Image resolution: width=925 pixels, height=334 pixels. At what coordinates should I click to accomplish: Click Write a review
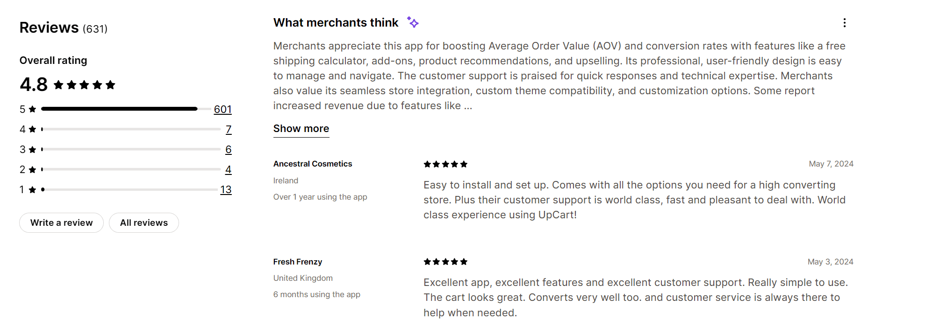[61, 223]
